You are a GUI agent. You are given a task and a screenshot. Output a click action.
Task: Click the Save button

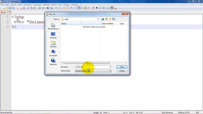[122, 67]
